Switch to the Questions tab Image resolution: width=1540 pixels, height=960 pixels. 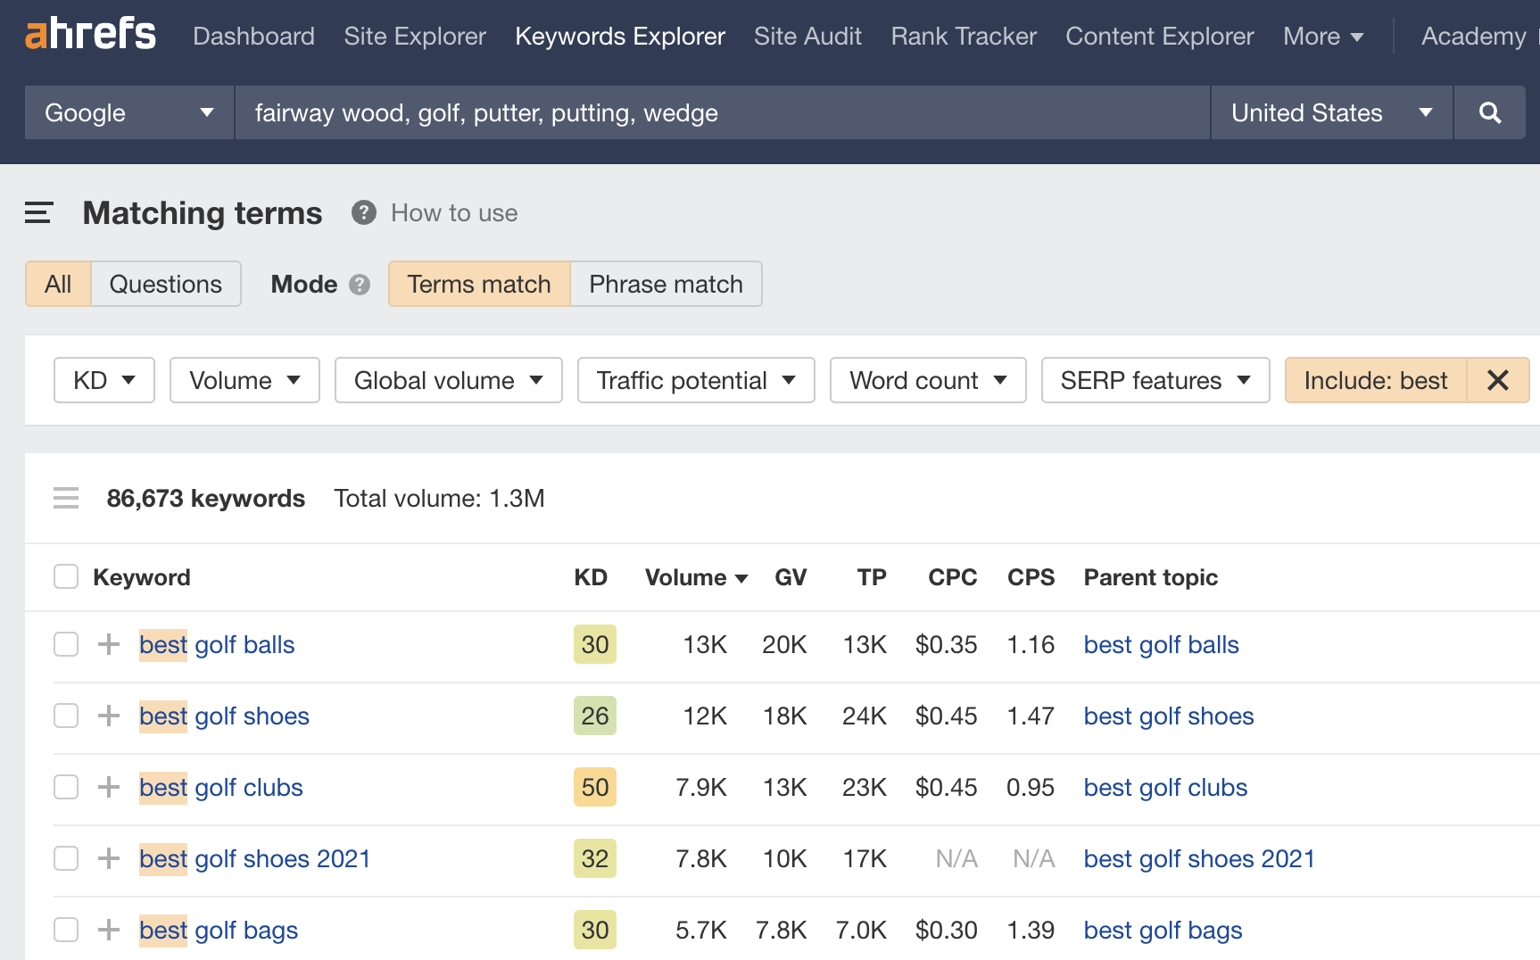click(166, 284)
